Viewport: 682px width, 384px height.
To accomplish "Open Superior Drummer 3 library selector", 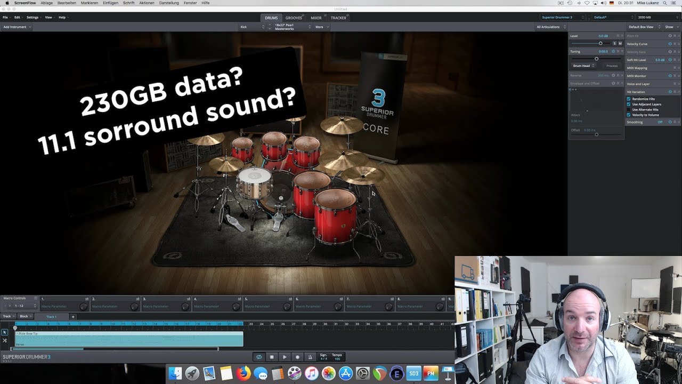I will click(x=562, y=18).
